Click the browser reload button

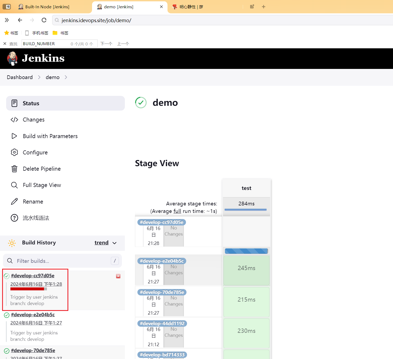point(44,20)
